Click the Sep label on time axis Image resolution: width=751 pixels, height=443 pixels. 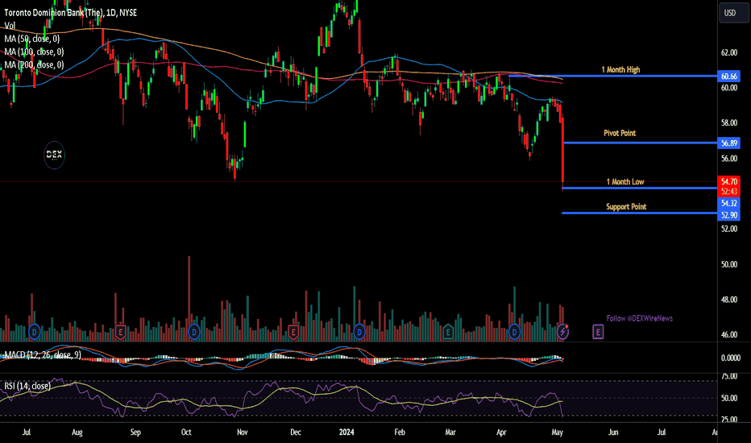135,433
